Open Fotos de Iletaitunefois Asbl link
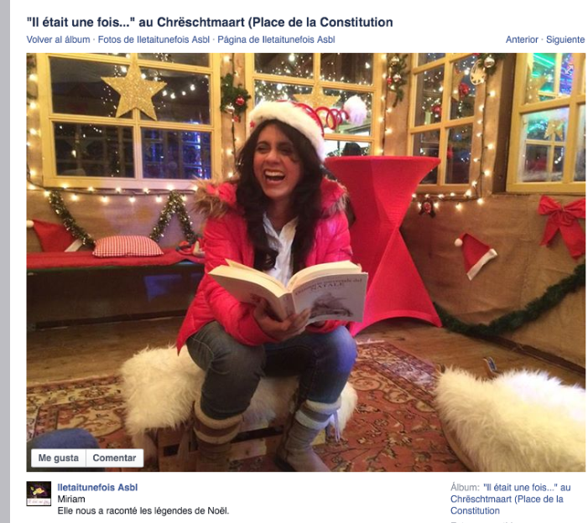 point(154,39)
